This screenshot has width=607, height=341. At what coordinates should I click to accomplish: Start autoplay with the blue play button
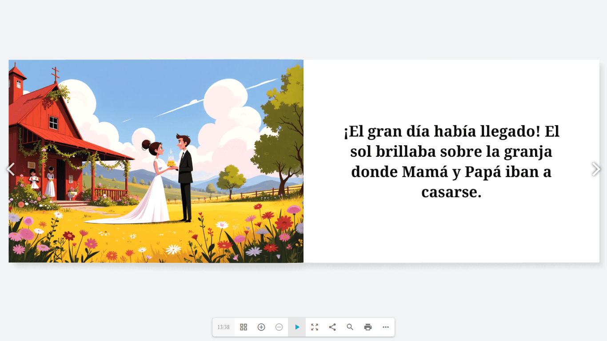pos(297,327)
